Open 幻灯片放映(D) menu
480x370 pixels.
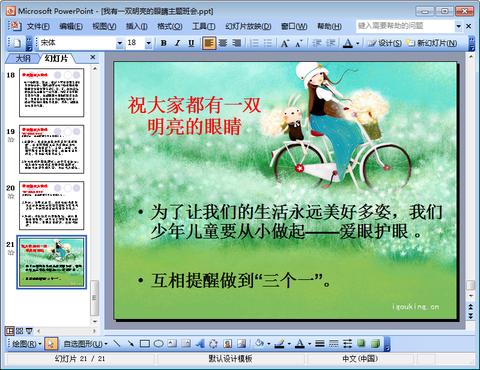pos(248,26)
